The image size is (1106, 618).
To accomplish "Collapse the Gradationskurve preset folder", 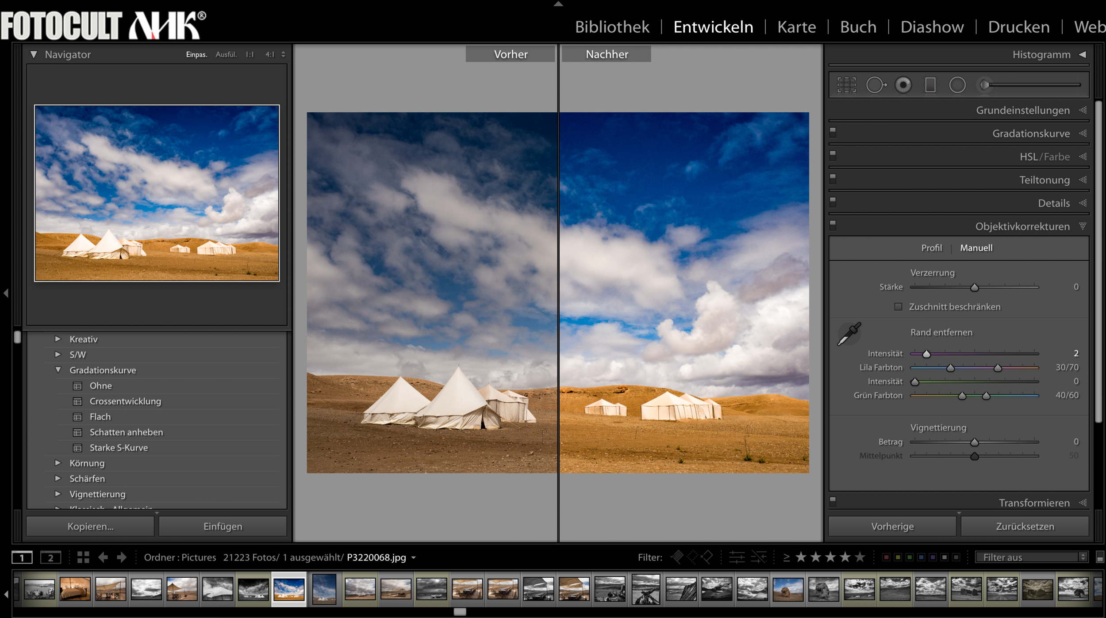I will click(58, 370).
